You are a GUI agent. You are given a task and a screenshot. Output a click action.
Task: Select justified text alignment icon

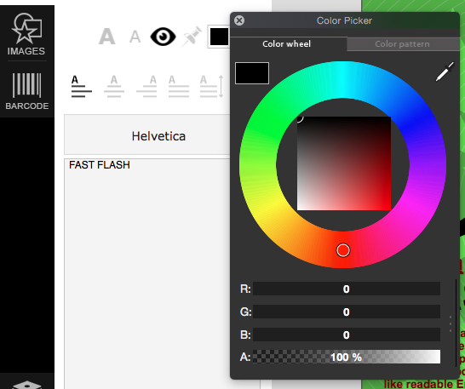tap(179, 87)
